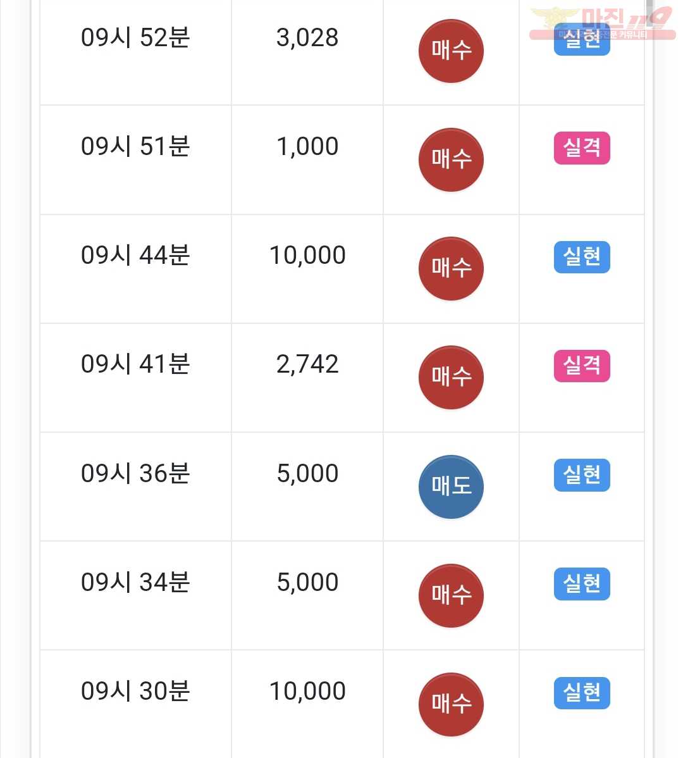Select the 09시 36분 time cell

[136, 487]
